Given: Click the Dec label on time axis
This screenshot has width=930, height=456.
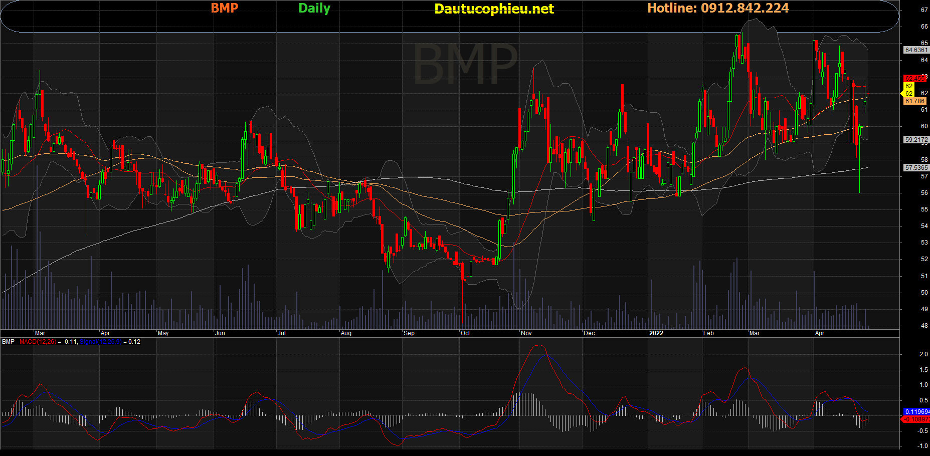Looking at the screenshot, I should click(x=589, y=333).
